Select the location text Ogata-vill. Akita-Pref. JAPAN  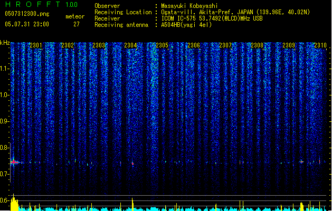coord(207,12)
